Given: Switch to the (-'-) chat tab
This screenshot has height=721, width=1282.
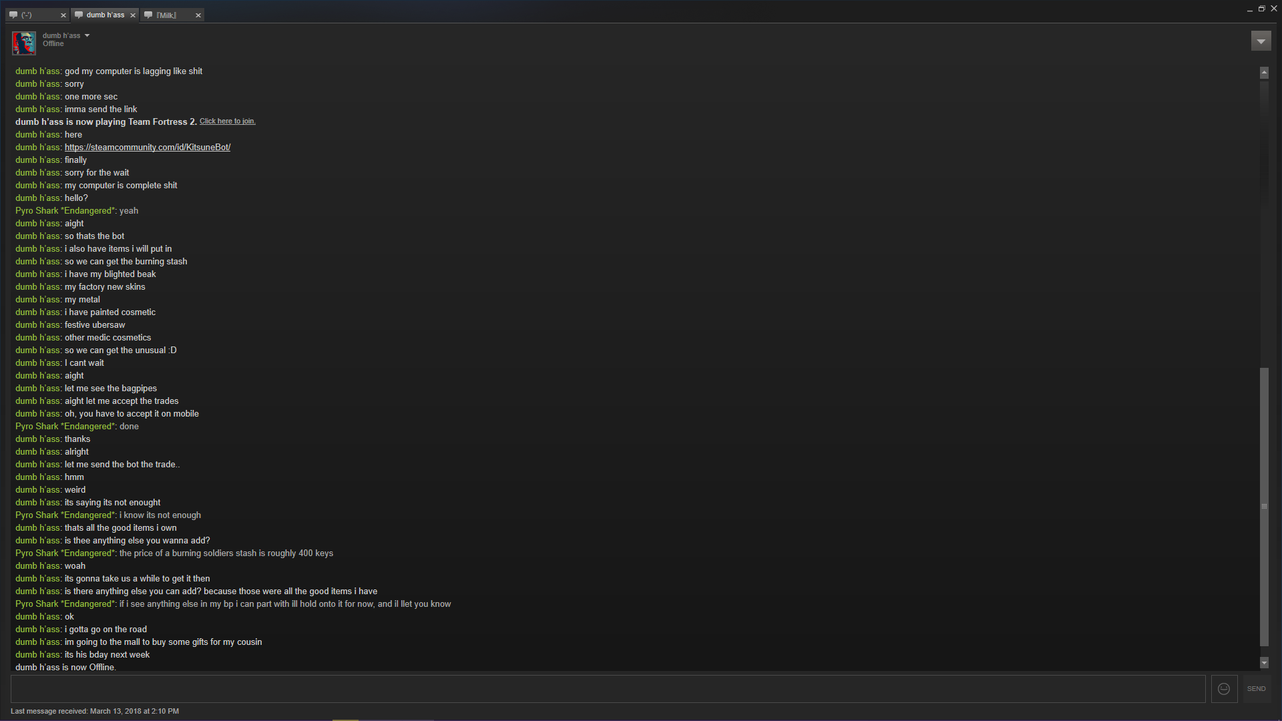Looking at the screenshot, I should coord(37,15).
